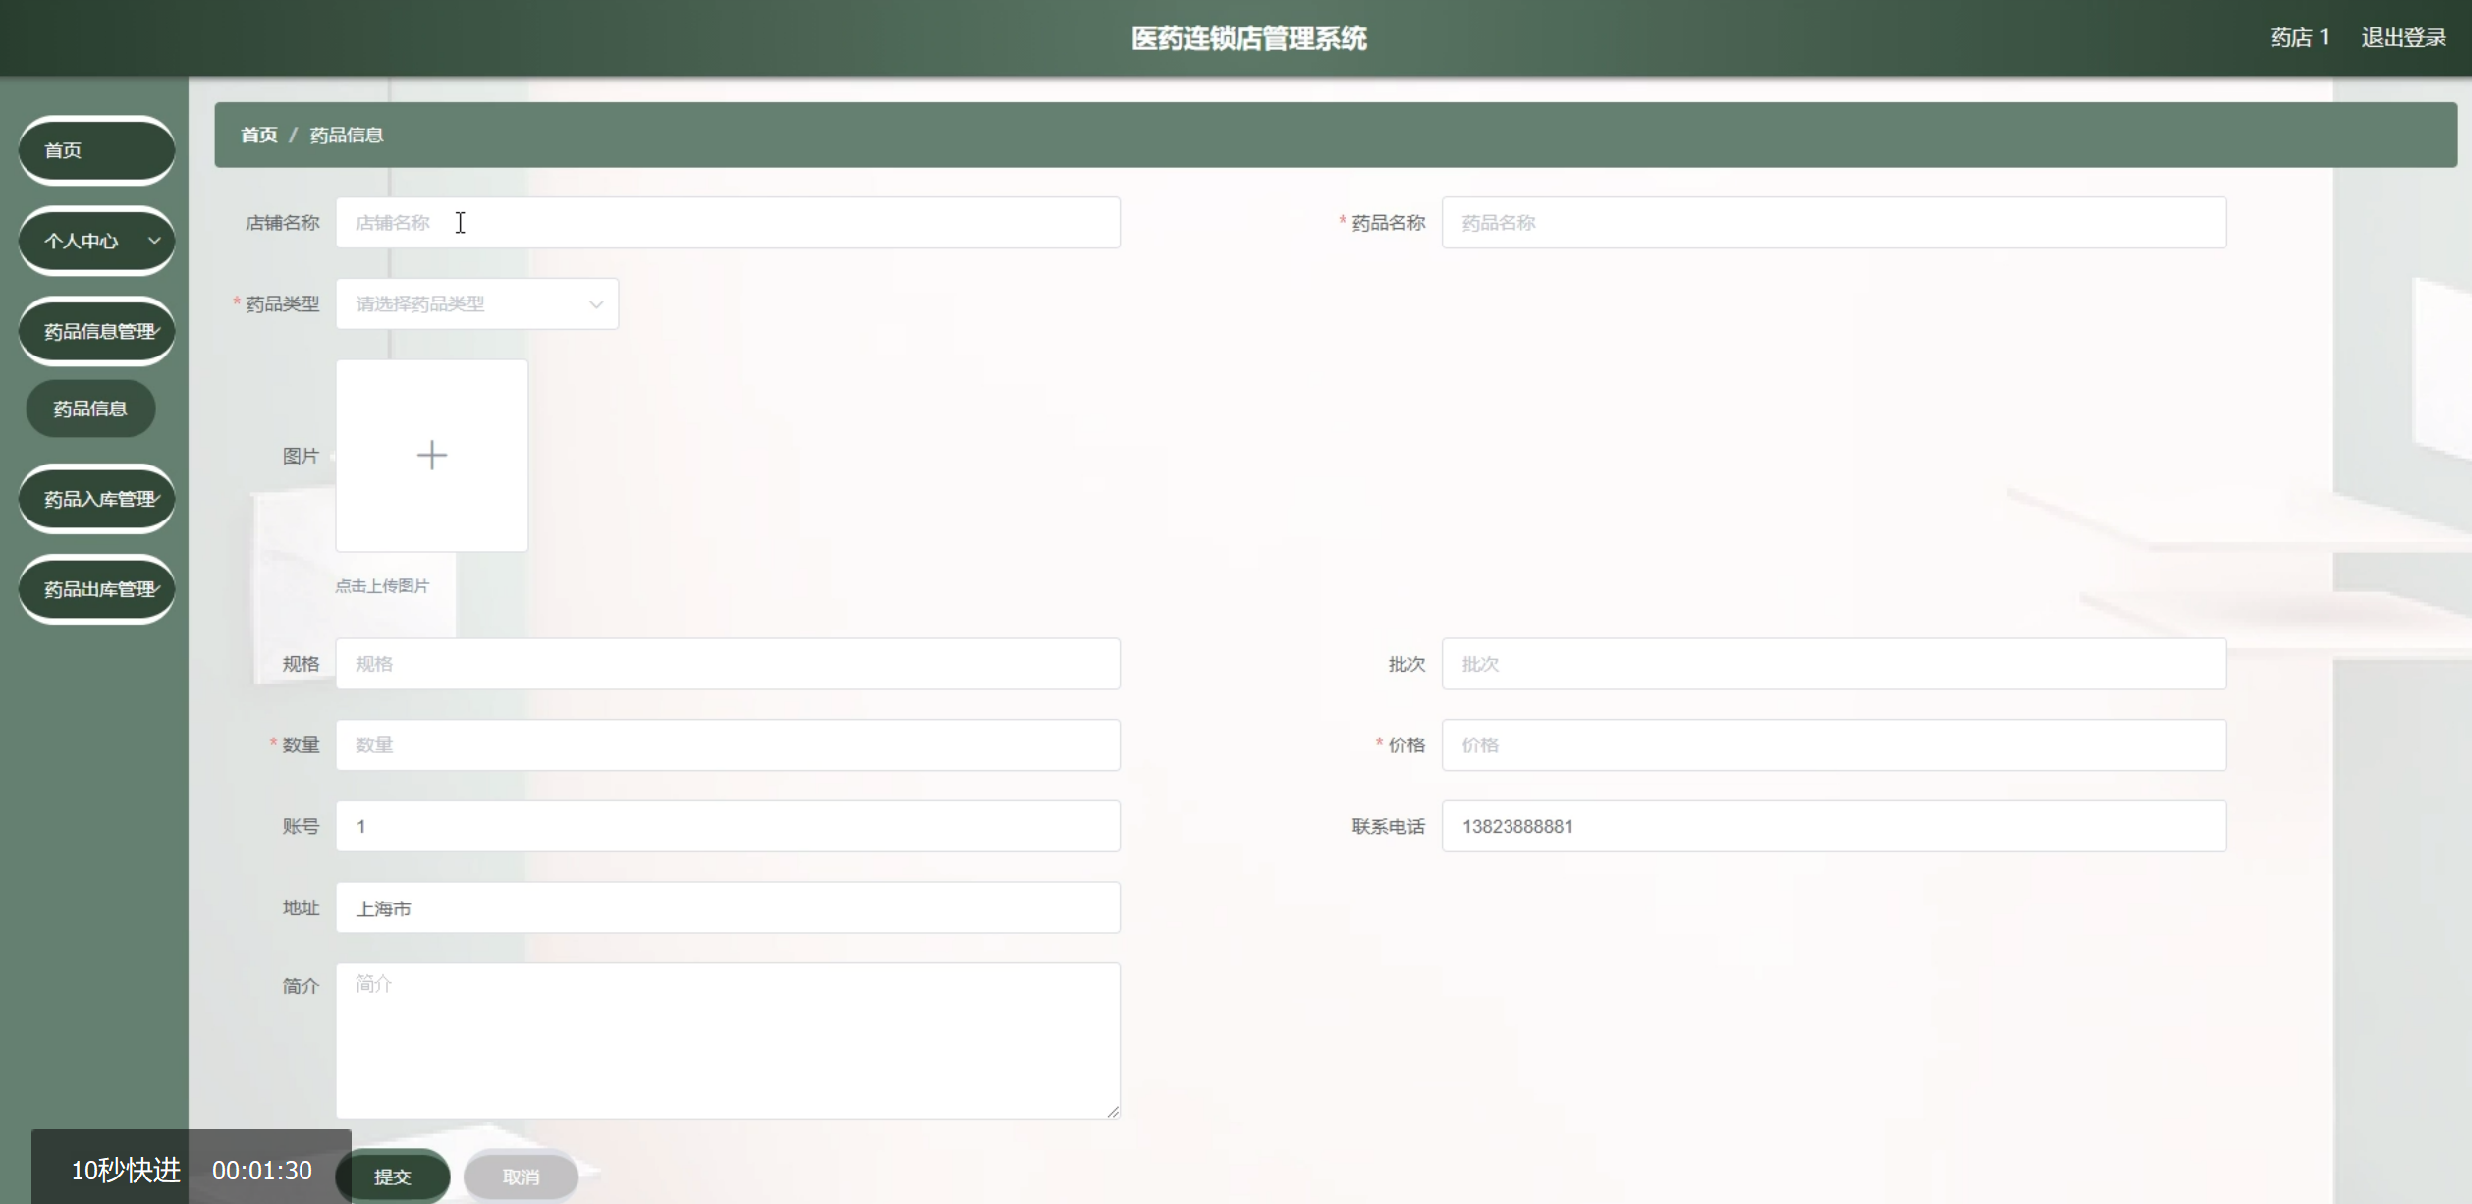Focus the 药品名称 input field

pyautogui.click(x=1833, y=223)
